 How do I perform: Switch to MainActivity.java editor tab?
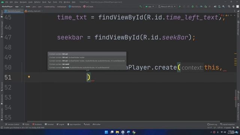coord(13,11)
